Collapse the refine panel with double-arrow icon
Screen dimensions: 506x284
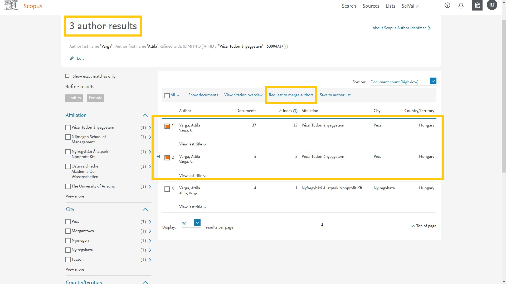(x=158, y=156)
